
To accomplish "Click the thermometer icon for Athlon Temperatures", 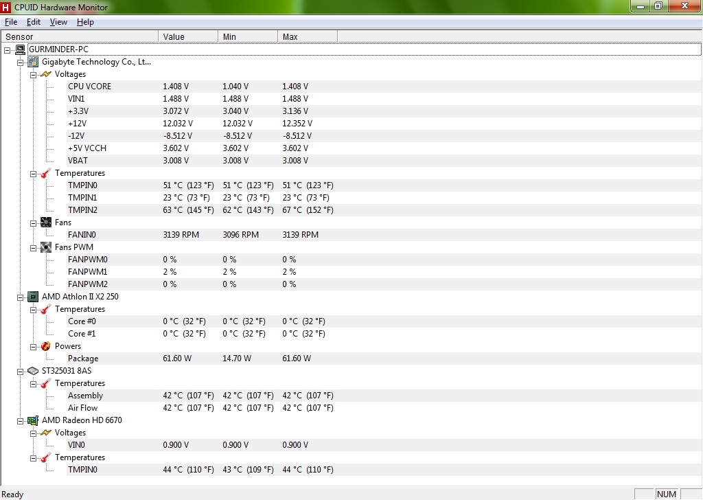I will tap(46, 309).
